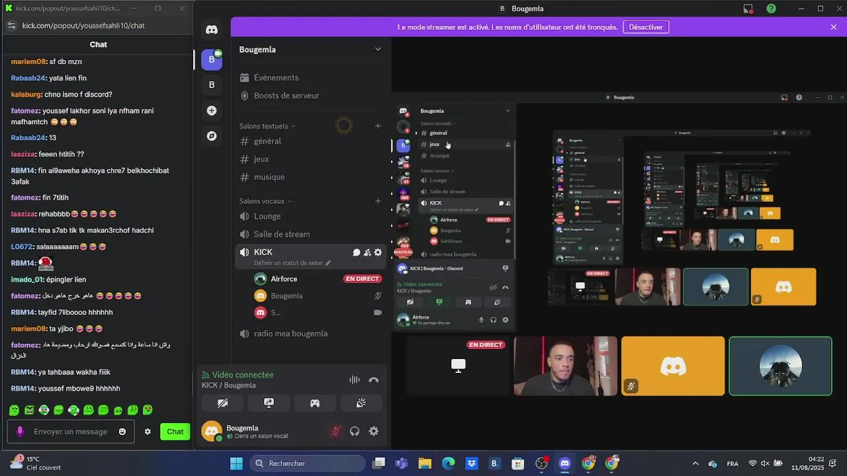847x476 pixels.
Task: Create voice channel via Salons vocaux plus
Action: pyautogui.click(x=378, y=201)
